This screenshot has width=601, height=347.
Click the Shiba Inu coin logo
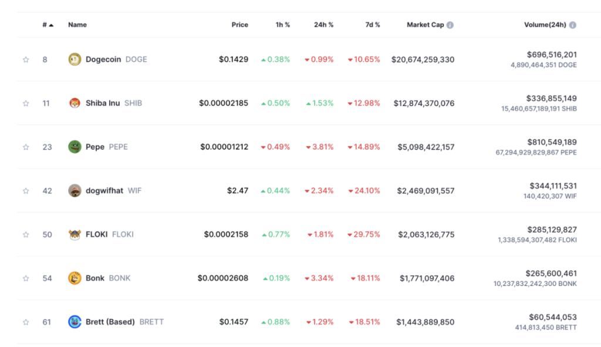point(75,103)
